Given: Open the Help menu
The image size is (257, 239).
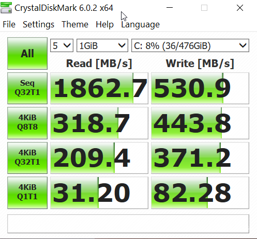Looking at the screenshot, I should [104, 24].
